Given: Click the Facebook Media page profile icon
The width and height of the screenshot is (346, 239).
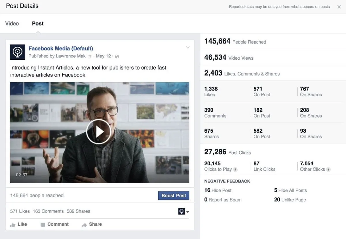Looking at the screenshot, I should pos(18,52).
